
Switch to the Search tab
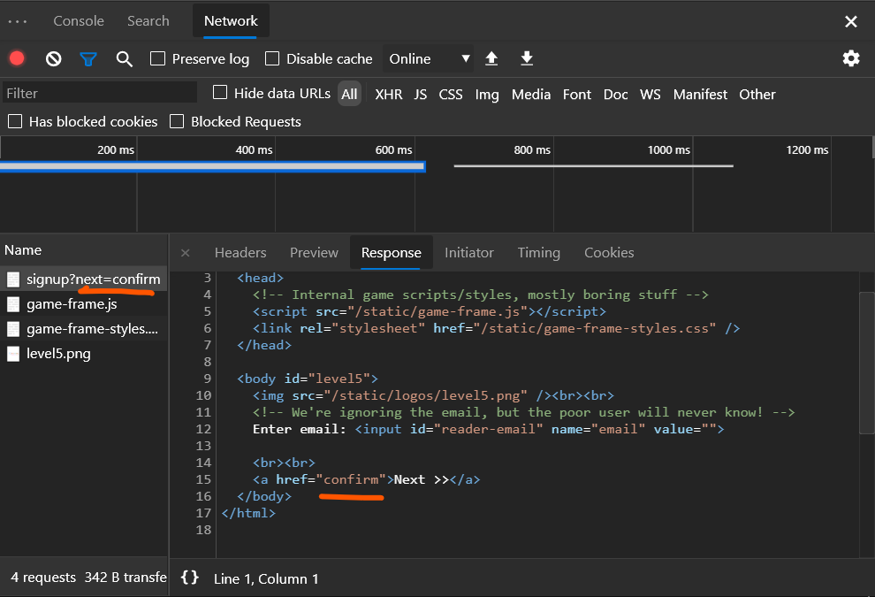tap(148, 21)
